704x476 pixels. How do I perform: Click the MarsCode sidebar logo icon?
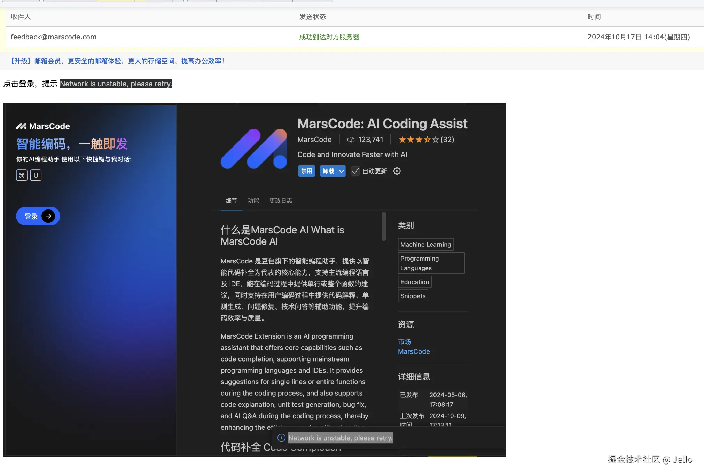point(21,126)
